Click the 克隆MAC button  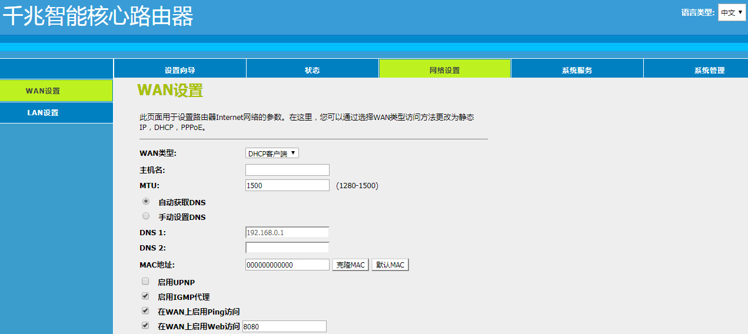350,265
